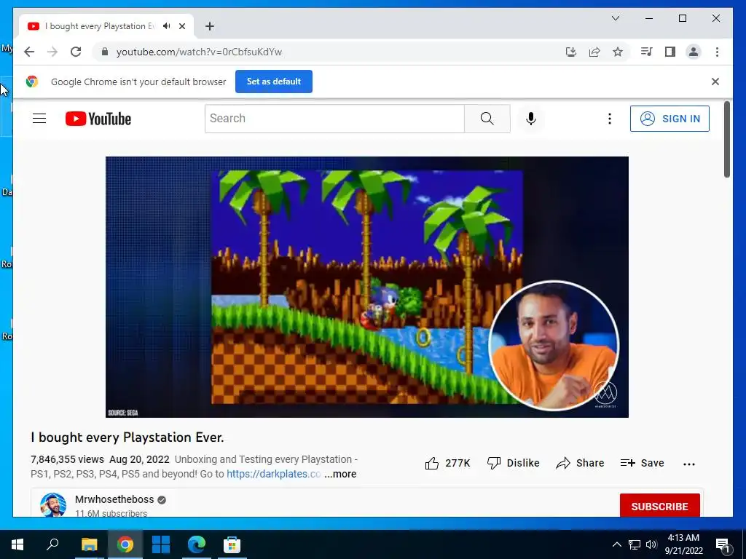Open Microsoft Store from taskbar
The height and width of the screenshot is (559, 746).
click(232, 544)
